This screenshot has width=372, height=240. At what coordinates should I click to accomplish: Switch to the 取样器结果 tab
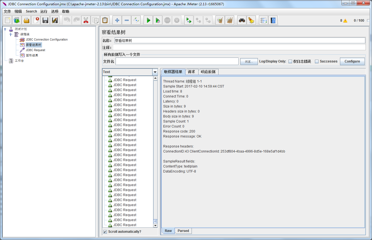(173, 72)
